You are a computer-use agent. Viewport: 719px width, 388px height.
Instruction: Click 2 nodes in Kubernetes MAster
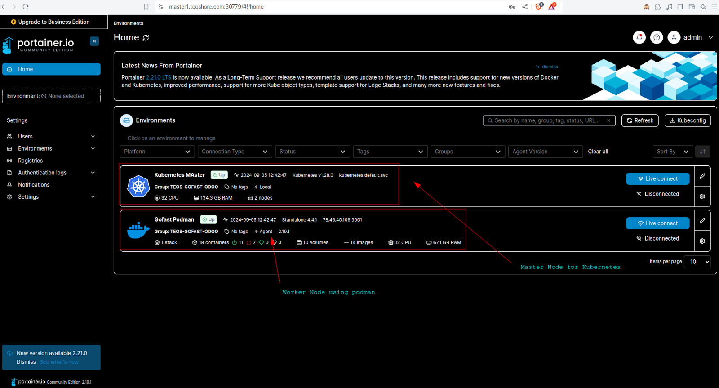(x=260, y=198)
